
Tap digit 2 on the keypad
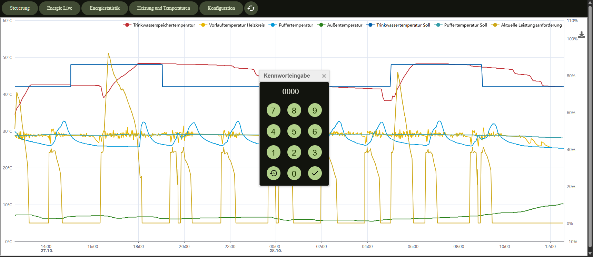[x=294, y=152]
